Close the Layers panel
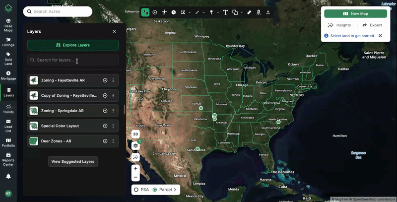The width and height of the screenshot is (397, 202). [115, 31]
